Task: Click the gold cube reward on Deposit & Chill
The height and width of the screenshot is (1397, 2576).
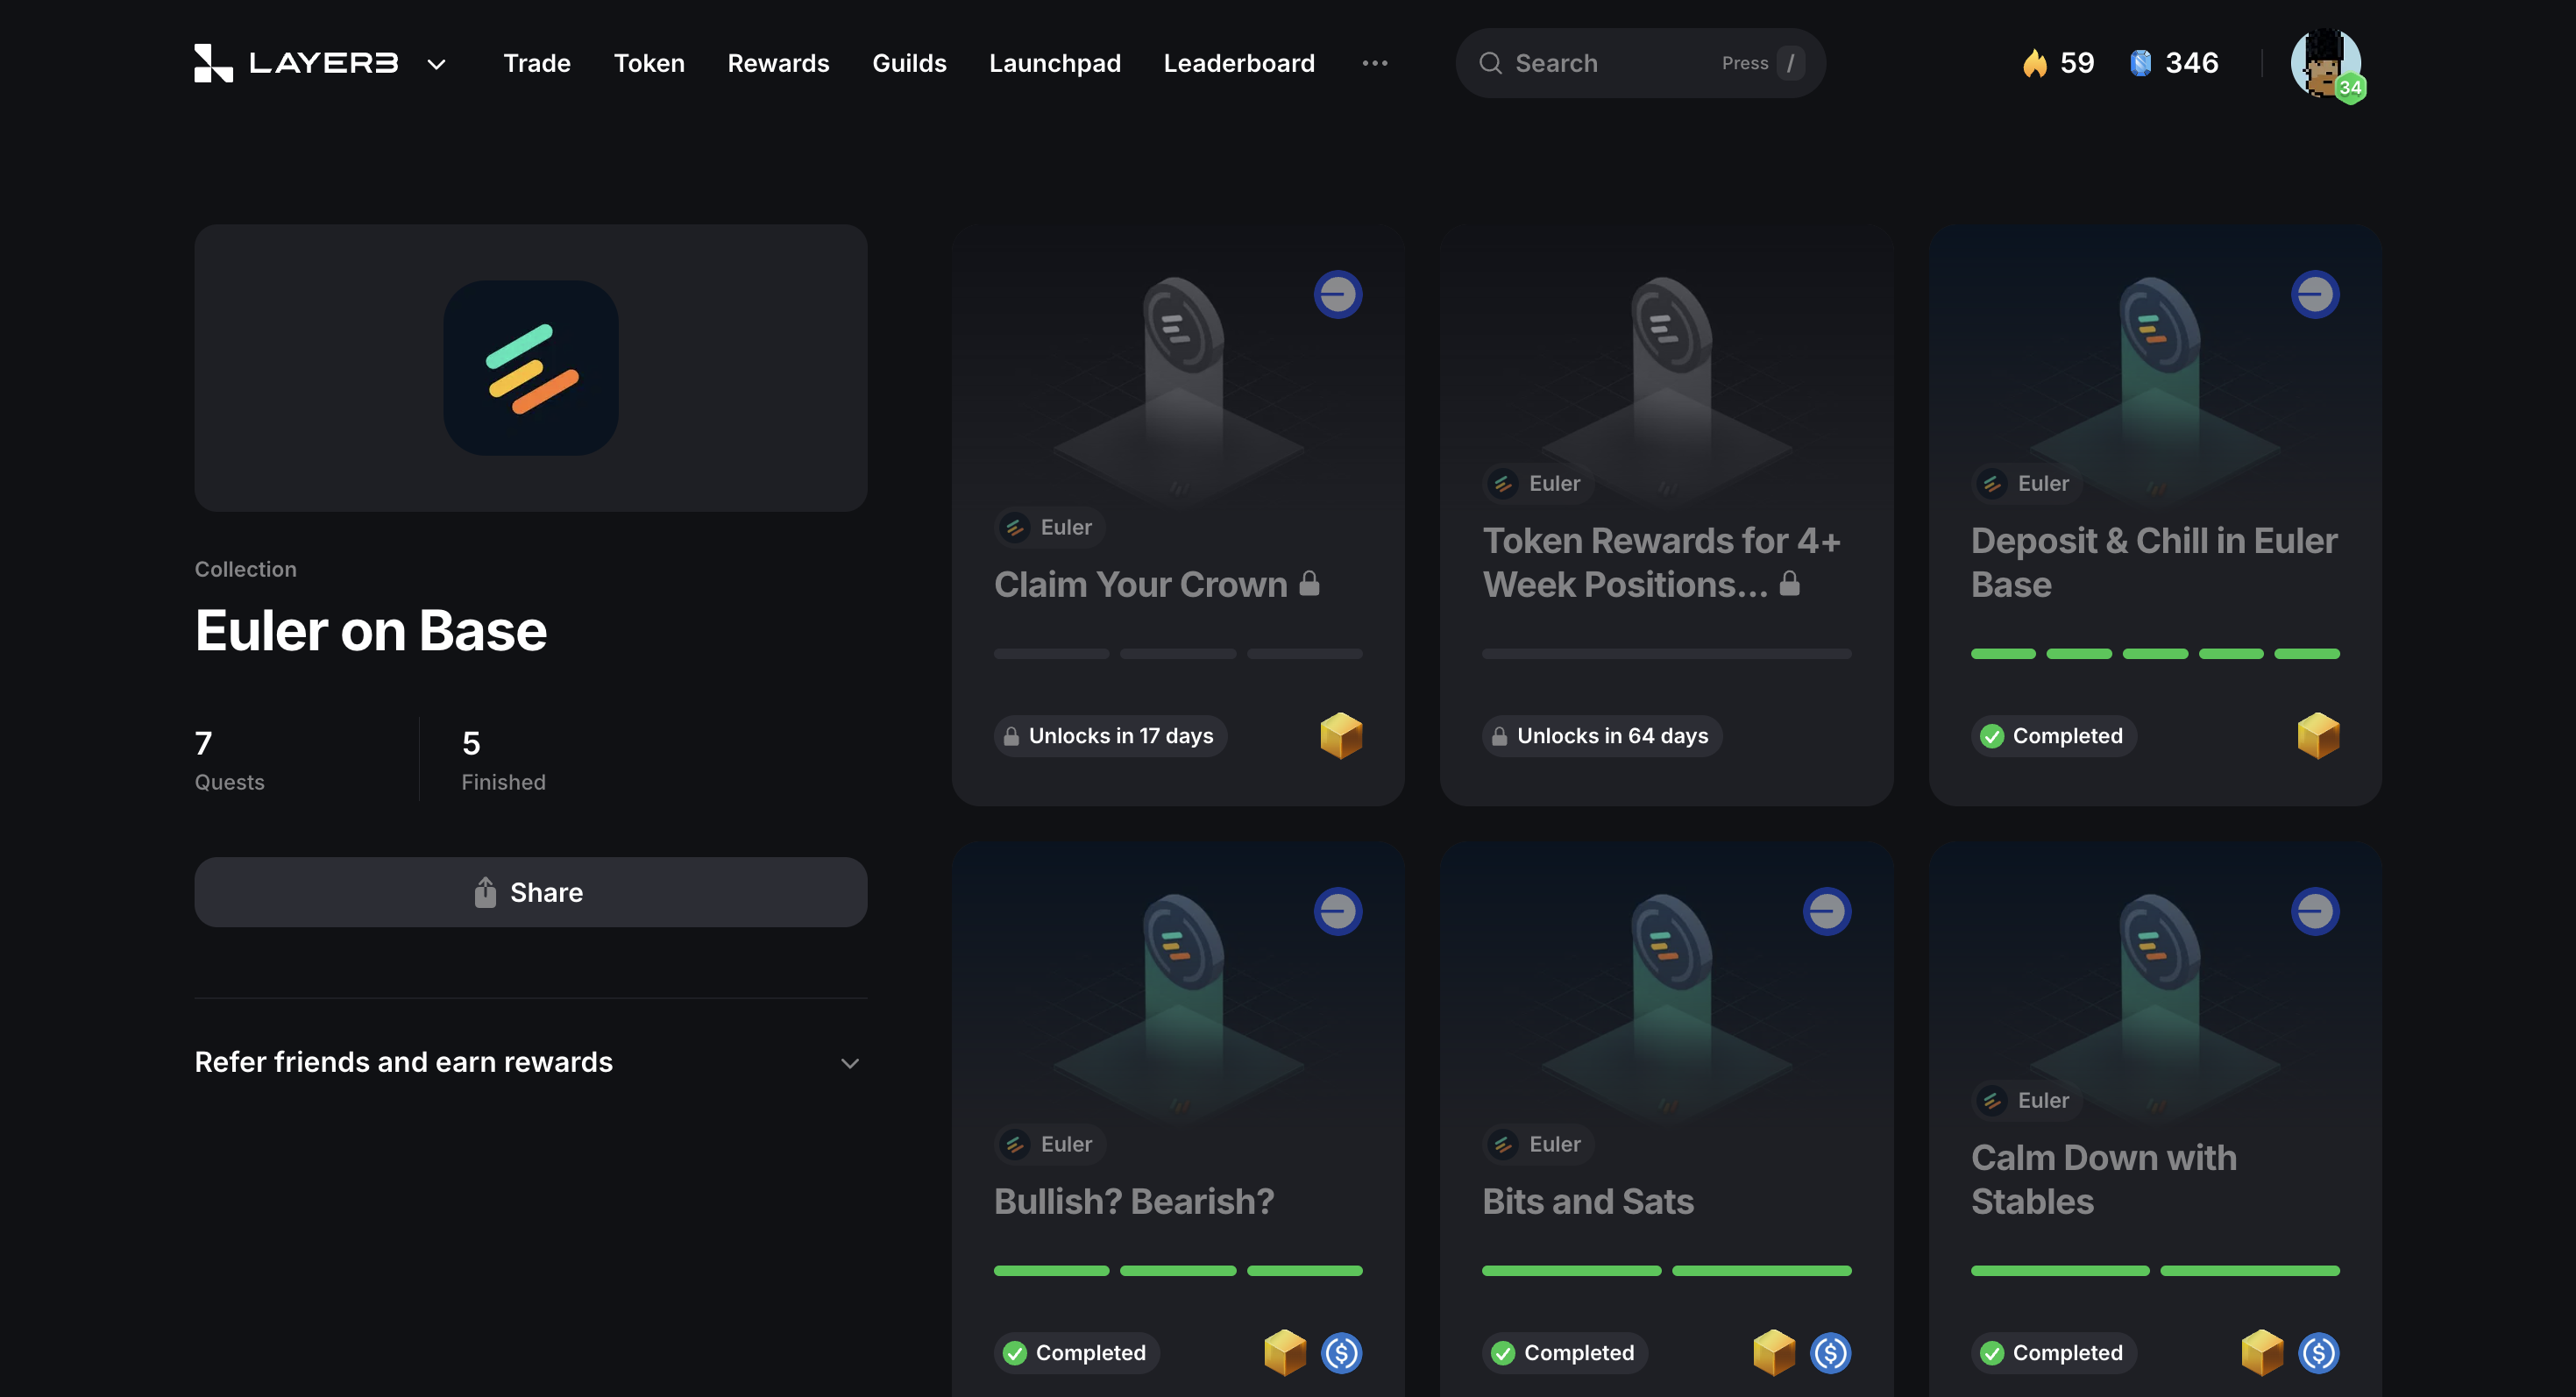Action: (2318, 736)
